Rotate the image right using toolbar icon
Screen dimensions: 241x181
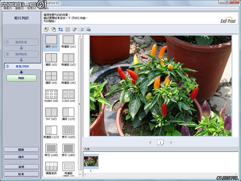pos(53,29)
